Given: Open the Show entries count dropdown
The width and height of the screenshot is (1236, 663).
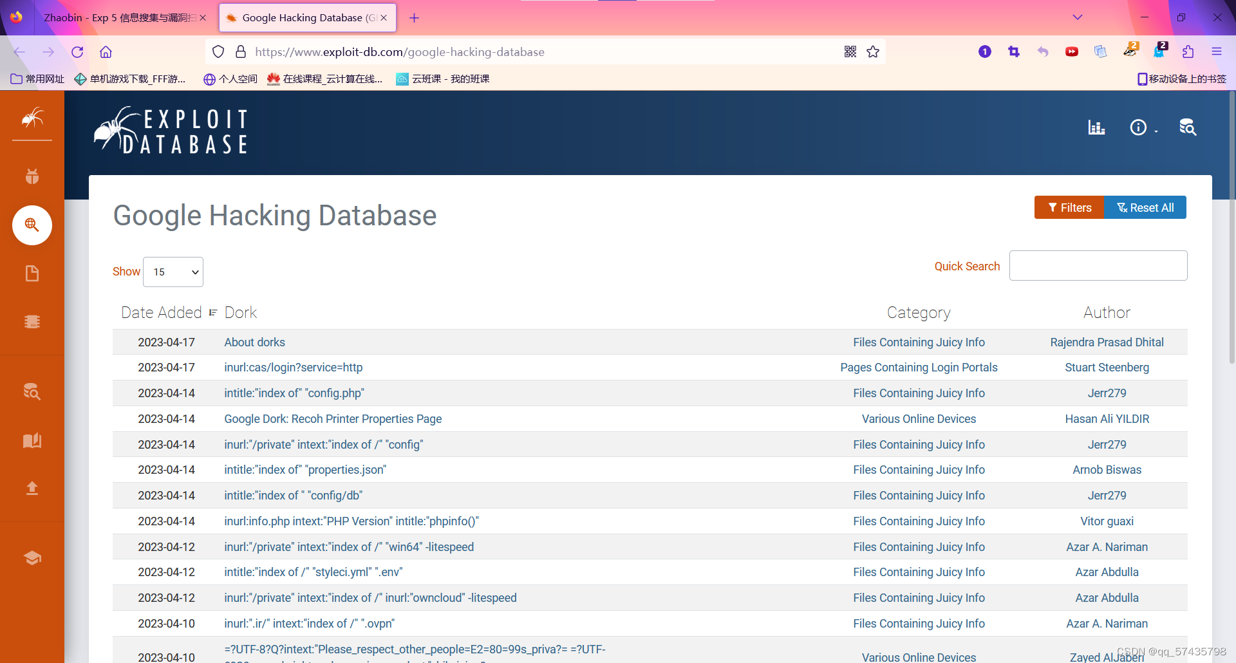Looking at the screenshot, I should pos(173,272).
